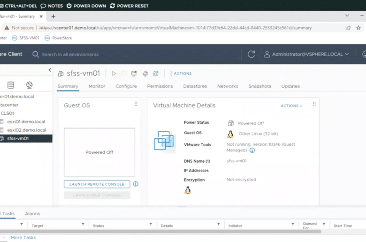Viewport: 366px width, 242px height.
Task: Click the Start Time column header
Action: pyautogui.click(x=343, y=226)
